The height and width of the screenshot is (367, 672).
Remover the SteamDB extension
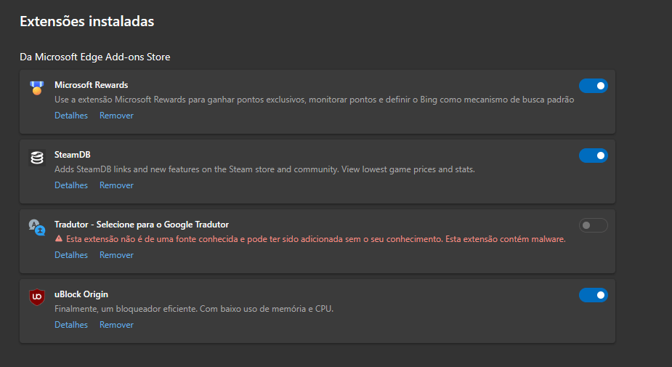click(116, 185)
